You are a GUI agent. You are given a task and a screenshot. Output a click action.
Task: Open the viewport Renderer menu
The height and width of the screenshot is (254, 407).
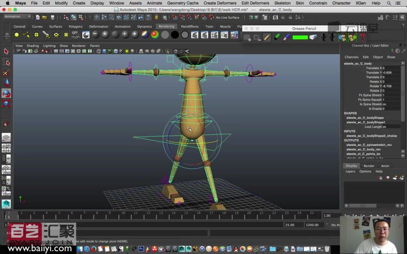(x=79, y=46)
